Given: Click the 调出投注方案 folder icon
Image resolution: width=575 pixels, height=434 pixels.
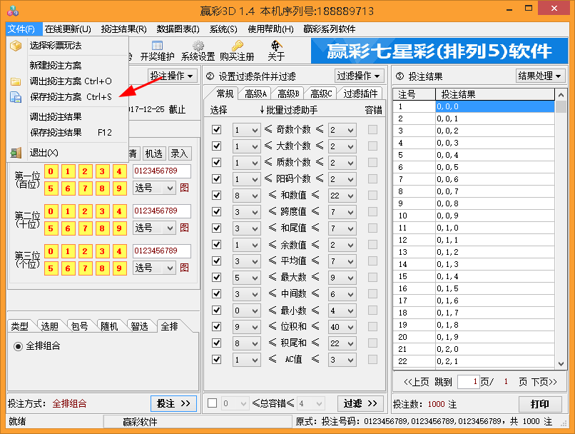Looking at the screenshot, I should (16, 81).
